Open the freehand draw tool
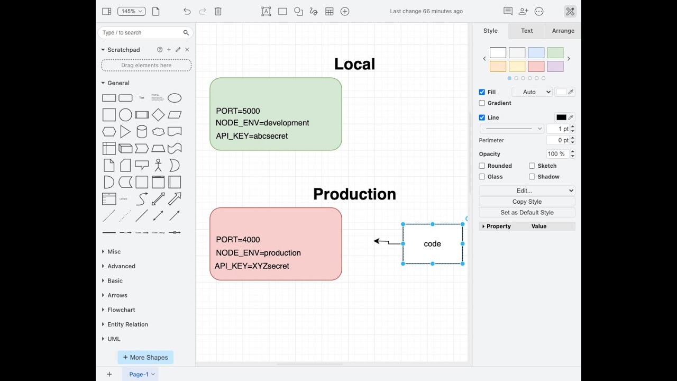The image size is (677, 381). point(314,11)
